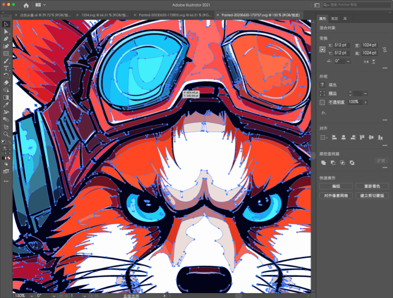The height and width of the screenshot is (298, 393).
Task: Click the 填色 fill swatch
Action: [323, 85]
